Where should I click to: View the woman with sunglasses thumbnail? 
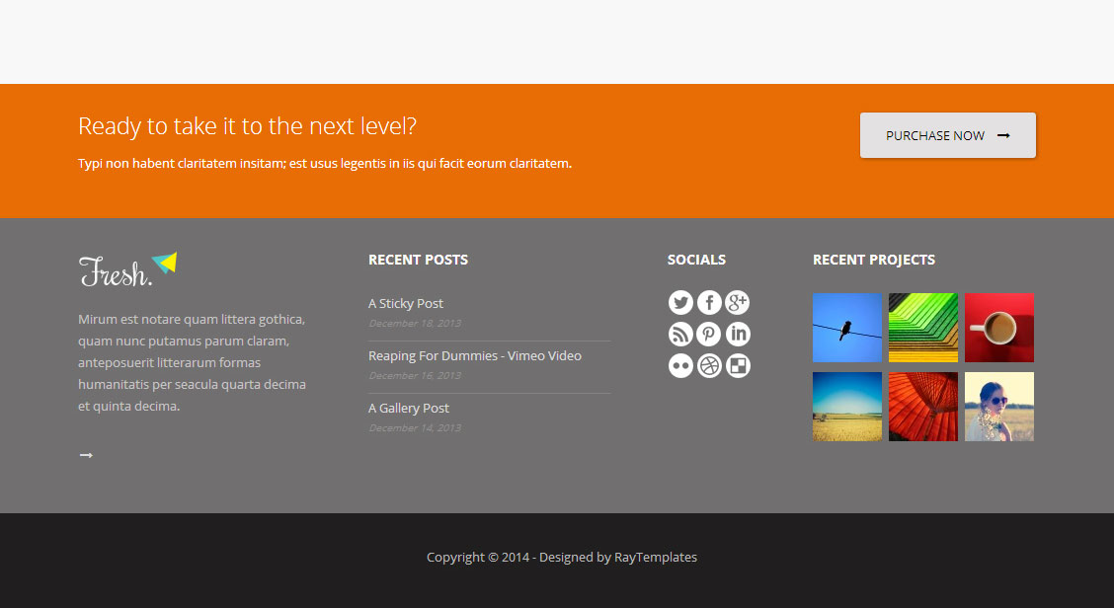click(999, 407)
